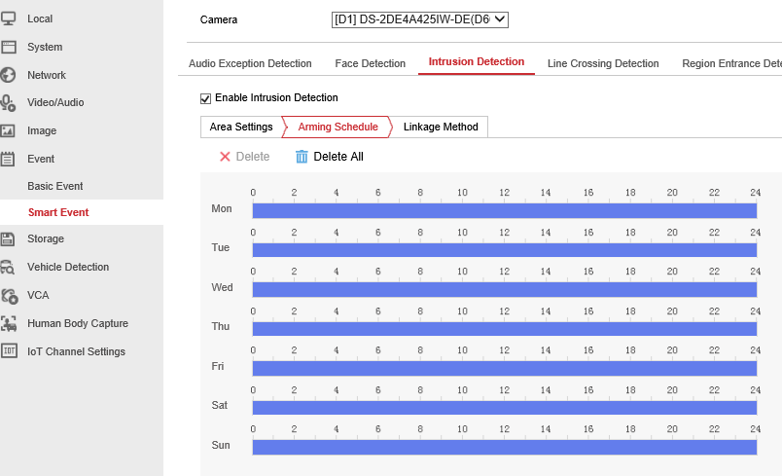This screenshot has height=476, width=782.
Task: Click the Delete All button
Action: click(x=329, y=157)
